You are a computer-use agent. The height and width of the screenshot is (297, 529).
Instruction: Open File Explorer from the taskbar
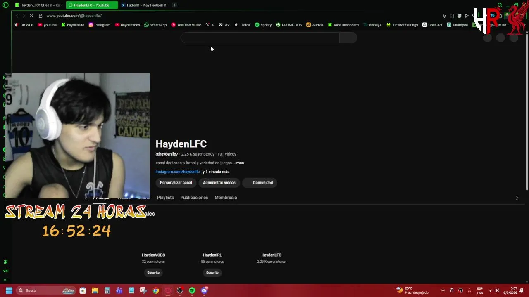click(95, 290)
